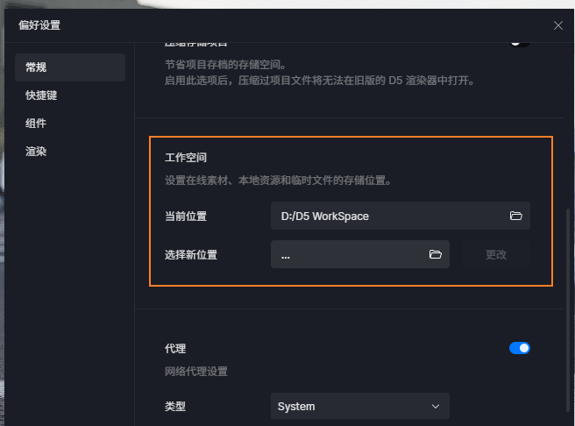Click the 节省项目存档的存储空间 description

pyautogui.click(x=225, y=65)
